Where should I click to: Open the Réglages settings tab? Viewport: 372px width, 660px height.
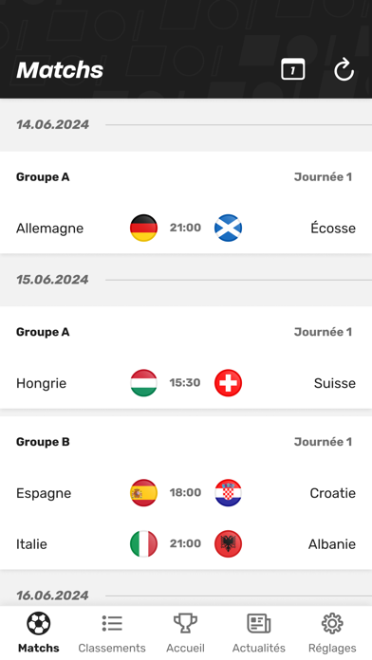pos(332,632)
